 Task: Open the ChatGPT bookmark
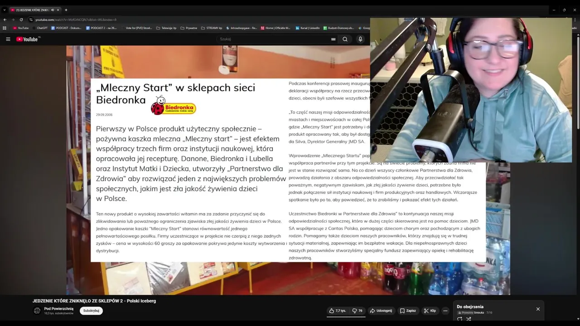[40, 28]
